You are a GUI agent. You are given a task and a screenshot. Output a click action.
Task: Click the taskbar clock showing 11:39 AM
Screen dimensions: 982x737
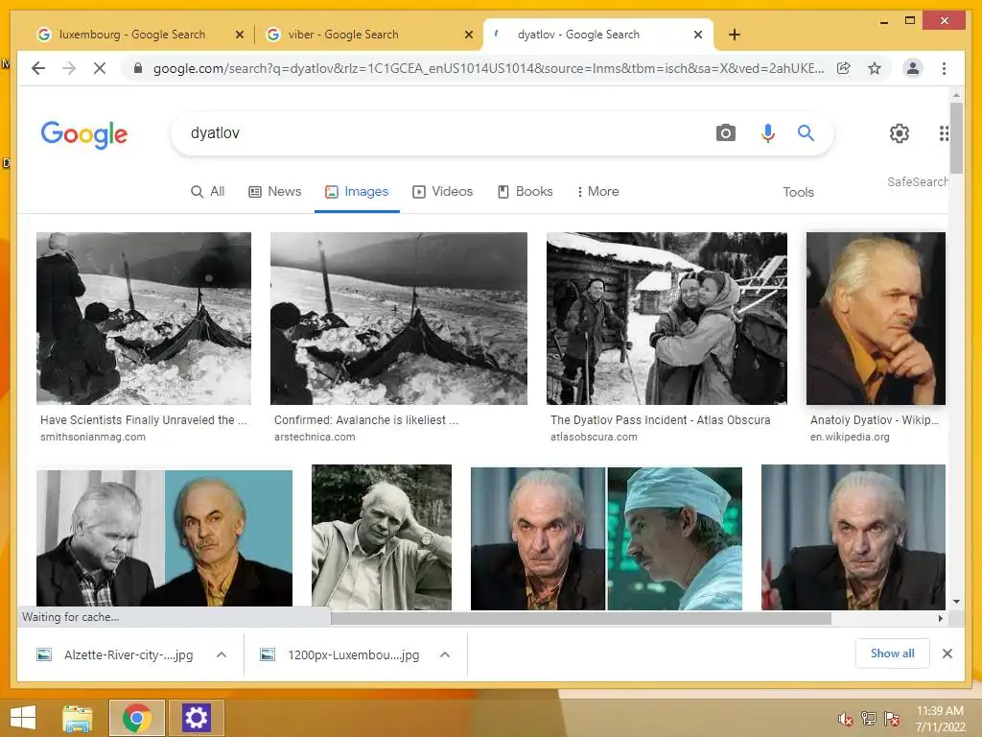(940, 719)
